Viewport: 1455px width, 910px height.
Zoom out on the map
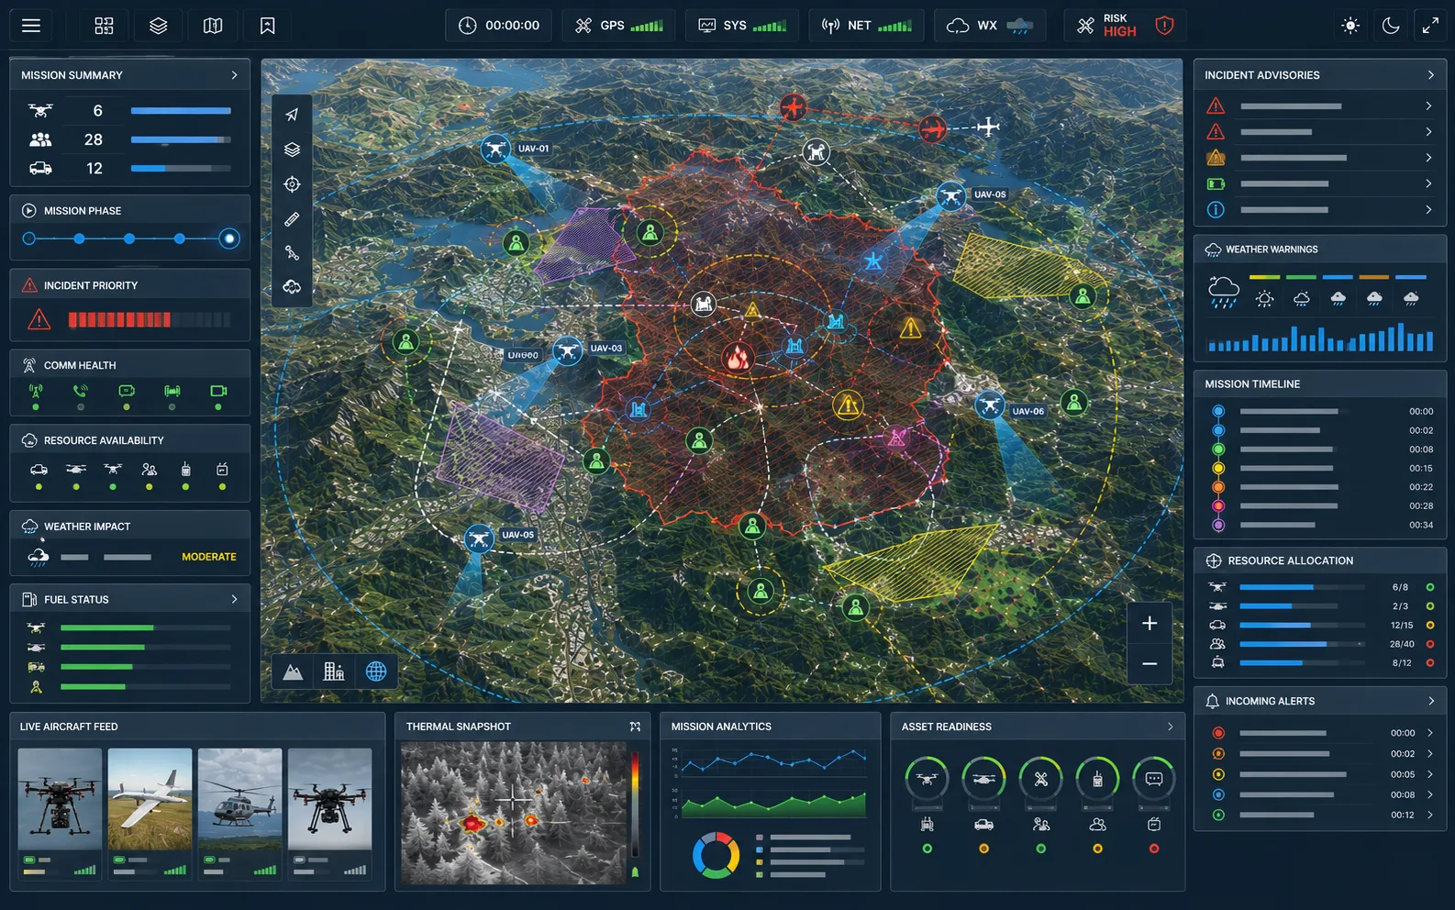click(1150, 663)
